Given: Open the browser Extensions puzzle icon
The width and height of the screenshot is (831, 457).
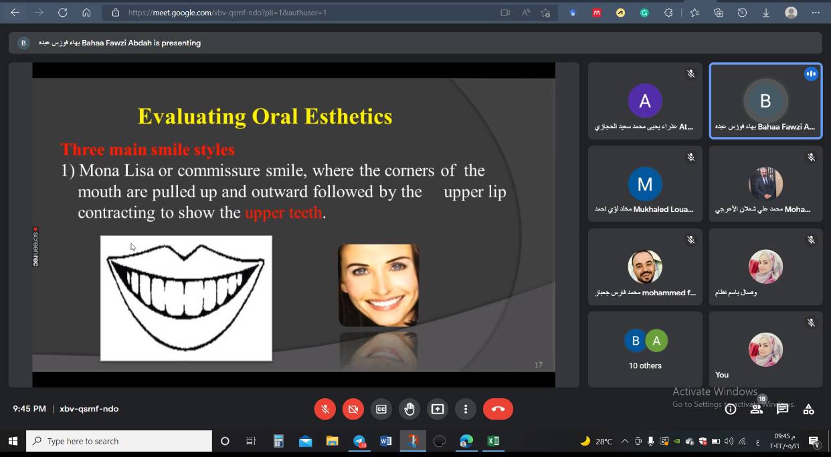Looking at the screenshot, I should click(668, 13).
